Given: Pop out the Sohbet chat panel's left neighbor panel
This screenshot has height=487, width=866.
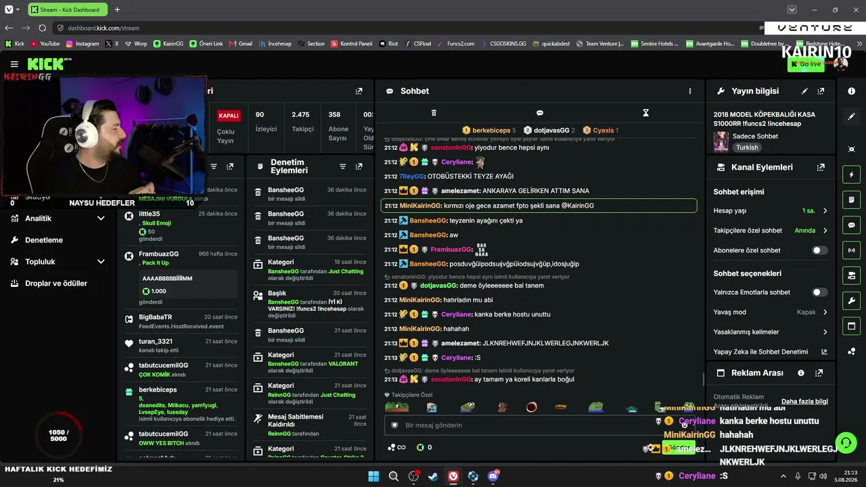Looking at the screenshot, I should coord(359,91).
